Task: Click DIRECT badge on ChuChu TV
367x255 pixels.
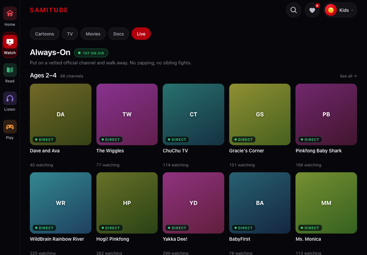Action: pos(177,139)
